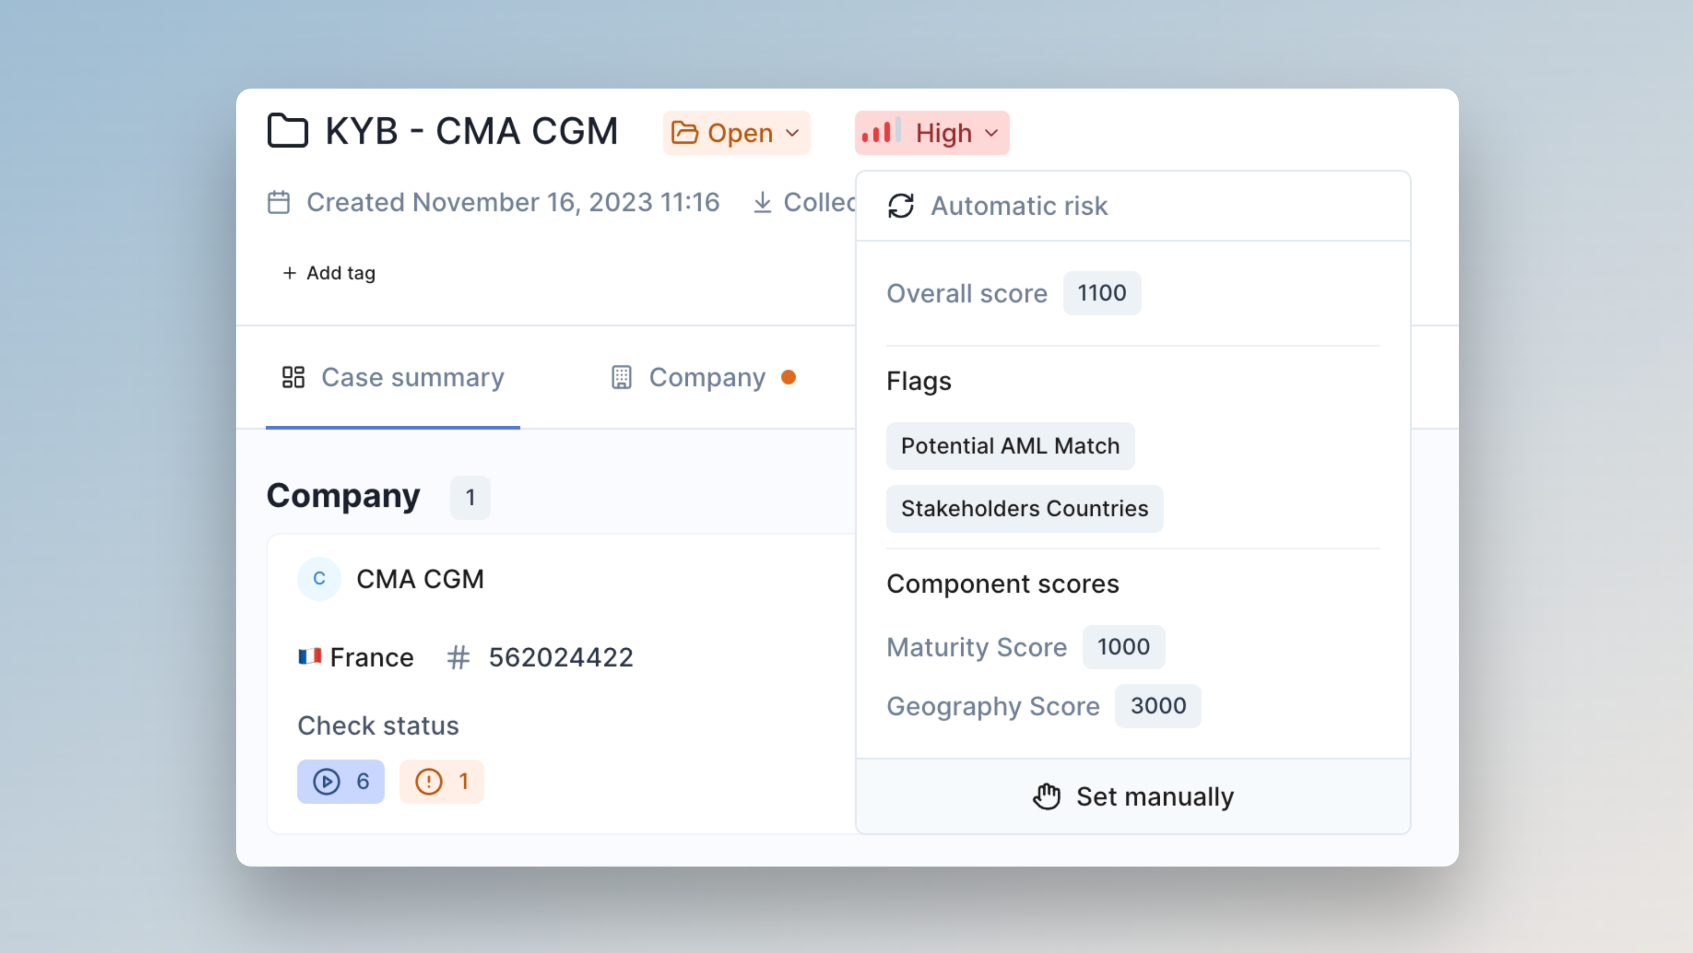The height and width of the screenshot is (953, 1693).
Task: Click the orange warning badge showing 1
Action: click(442, 782)
